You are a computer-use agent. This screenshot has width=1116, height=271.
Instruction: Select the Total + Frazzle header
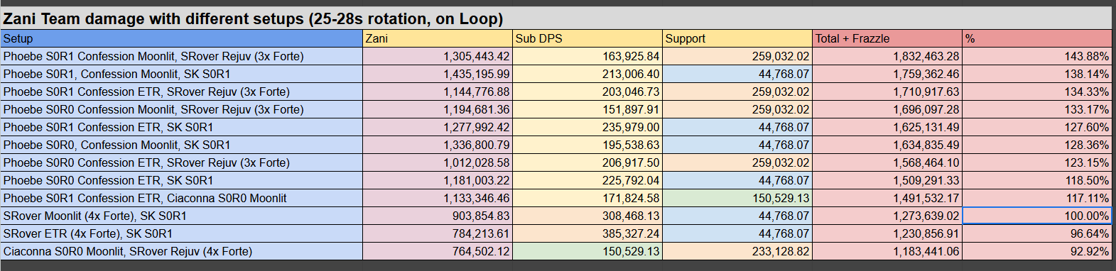click(887, 38)
